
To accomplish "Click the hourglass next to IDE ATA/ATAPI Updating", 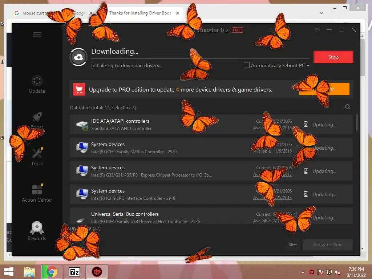I will coord(306,124).
